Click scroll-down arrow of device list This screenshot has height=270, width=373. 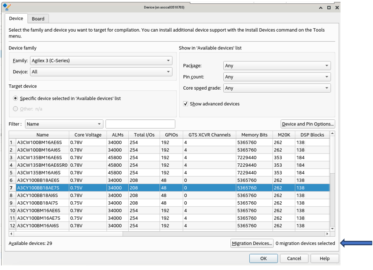pyautogui.click(x=332, y=228)
